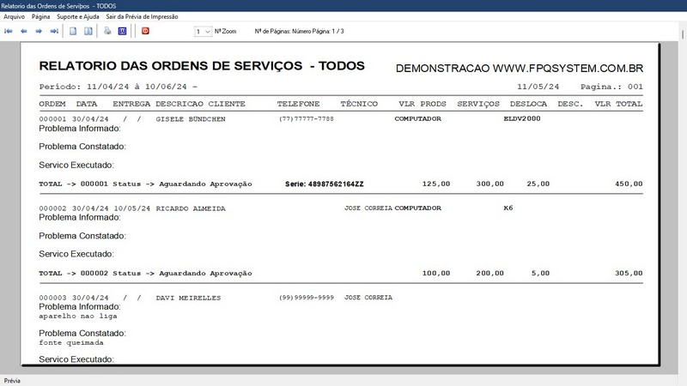
Task: Go to previous page arrow icon
Action: [x=24, y=31]
